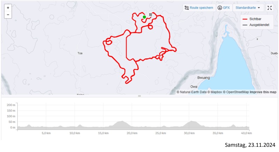The height and width of the screenshot is (152, 279).
Task: Click the route icon beside Route speichern
Action: [187, 8]
